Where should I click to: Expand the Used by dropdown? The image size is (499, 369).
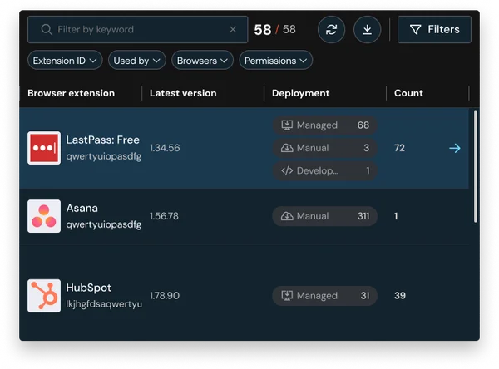(137, 61)
